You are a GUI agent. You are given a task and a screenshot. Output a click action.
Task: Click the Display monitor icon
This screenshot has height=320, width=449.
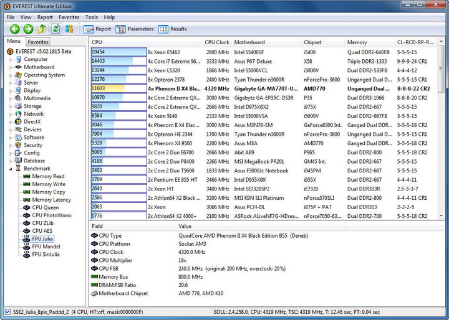19,90
